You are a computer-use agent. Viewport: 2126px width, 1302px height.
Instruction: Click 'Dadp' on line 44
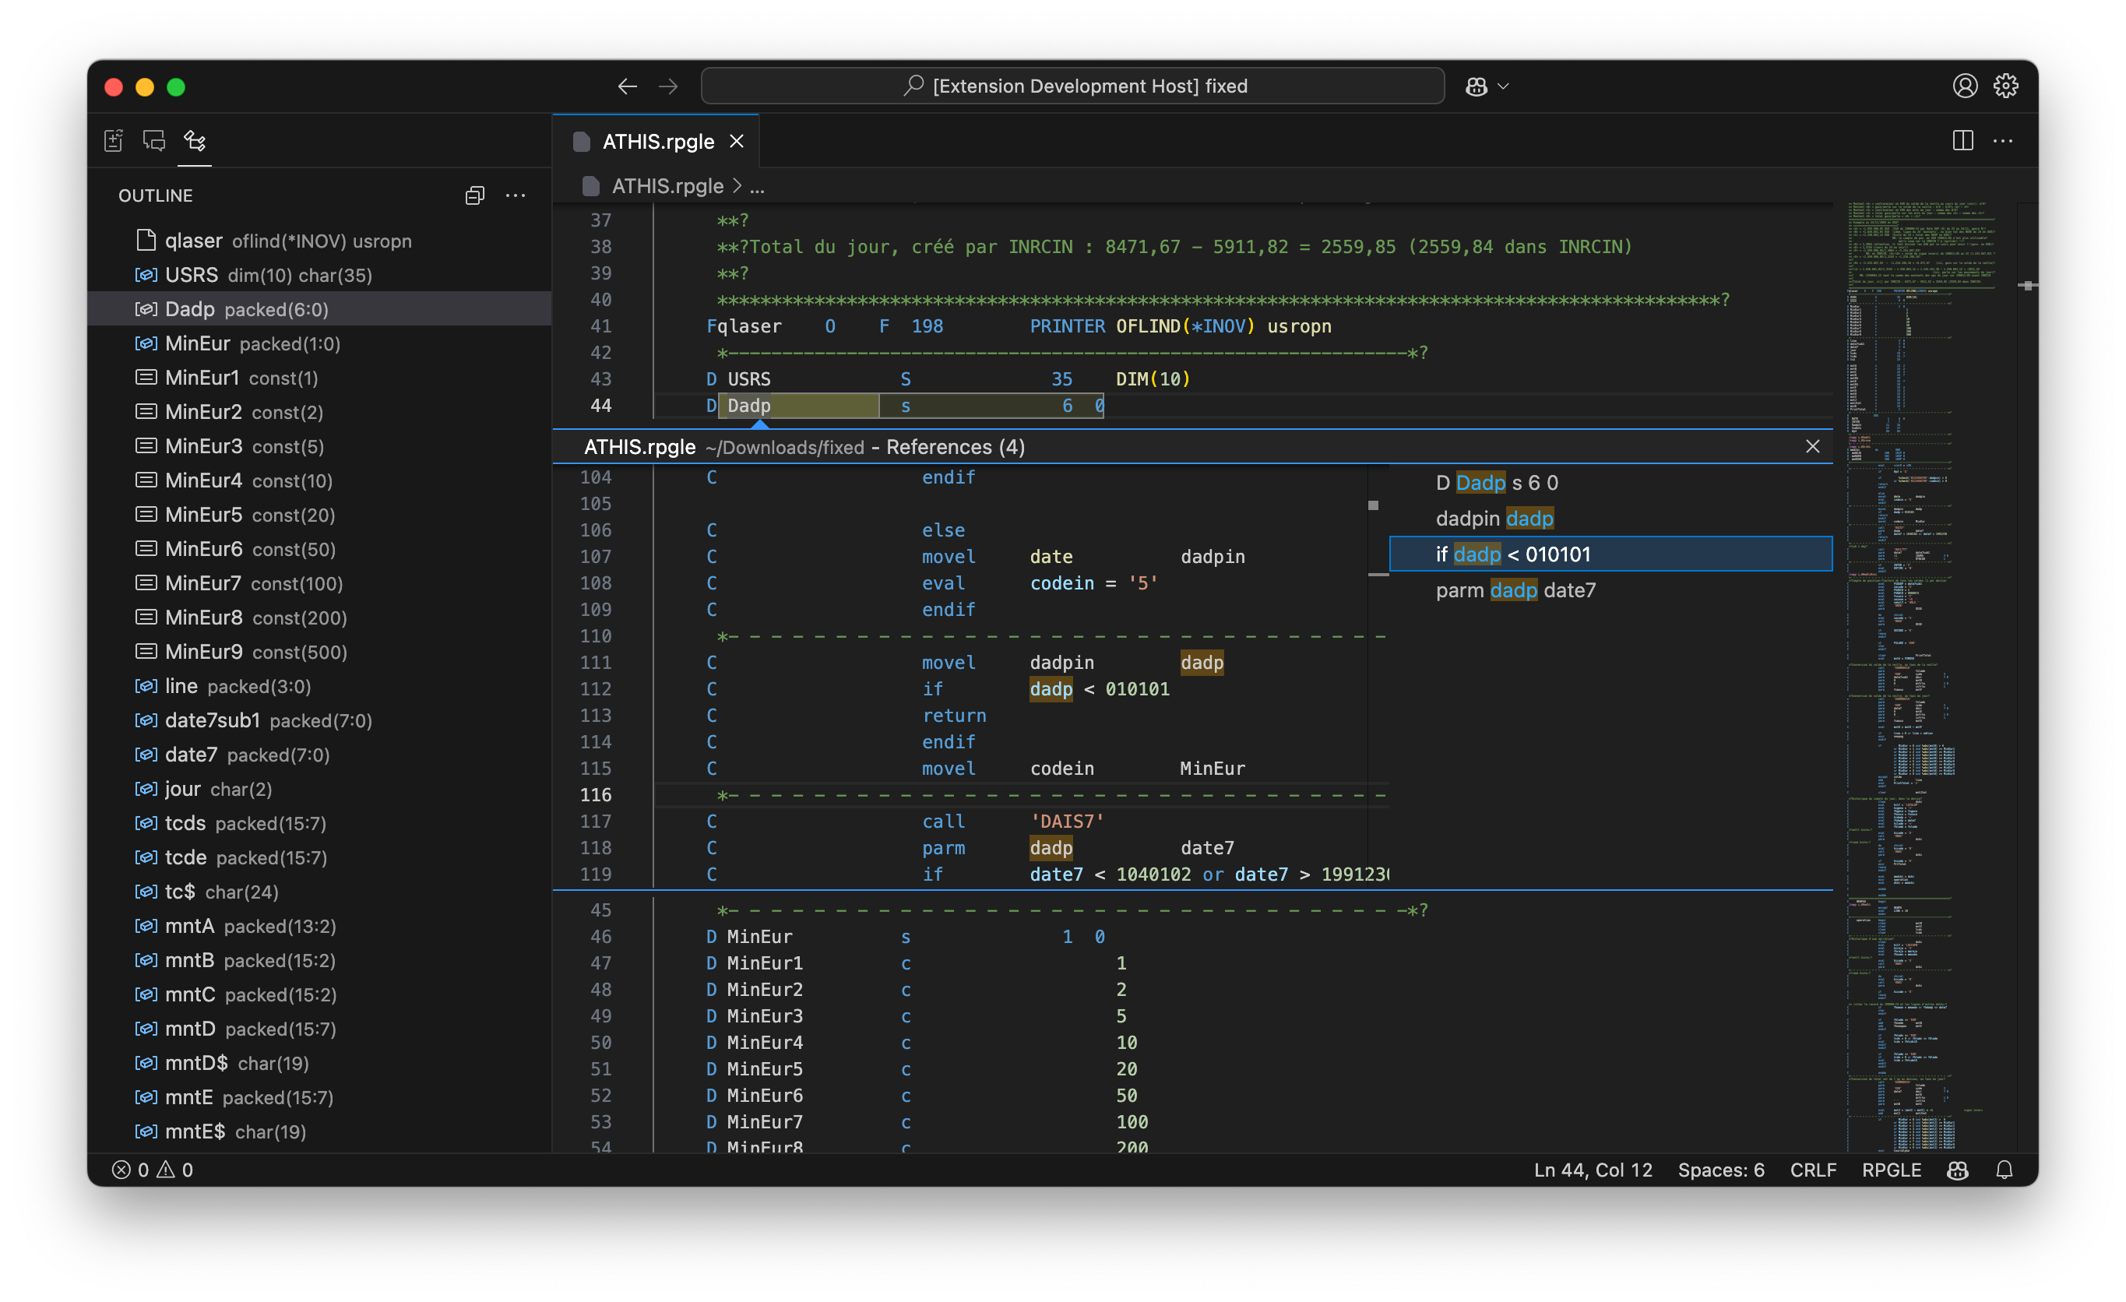[x=748, y=406]
